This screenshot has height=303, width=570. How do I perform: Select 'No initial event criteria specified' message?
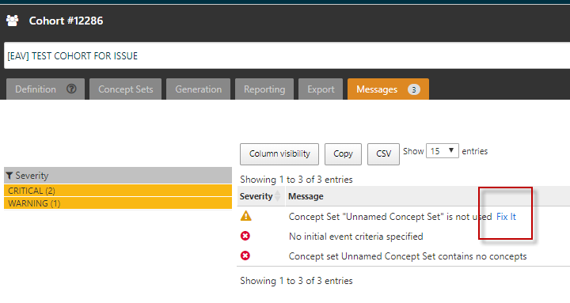point(356,237)
